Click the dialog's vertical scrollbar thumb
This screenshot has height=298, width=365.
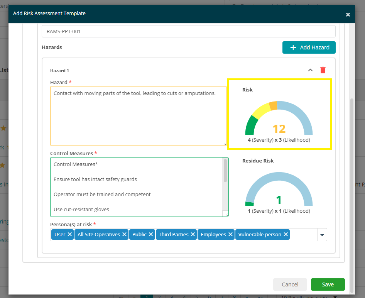coord(352,195)
